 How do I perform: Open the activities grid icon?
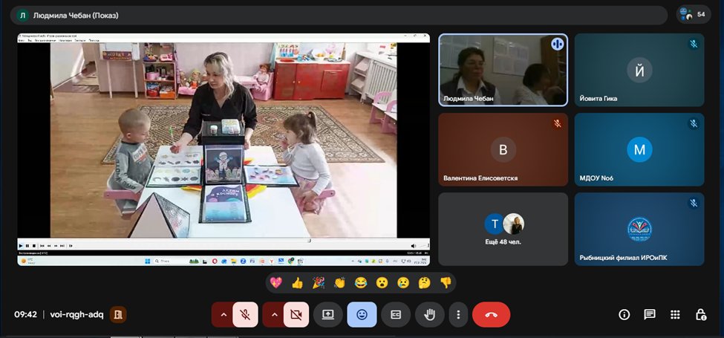point(675,314)
